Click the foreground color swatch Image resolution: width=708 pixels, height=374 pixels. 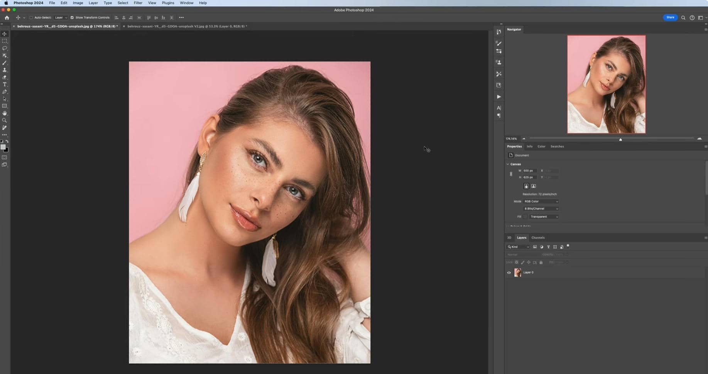tap(3, 147)
